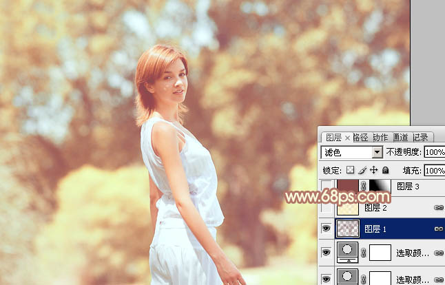Click the 填充 fill value field
This screenshot has width=445, height=285.
(x=434, y=170)
